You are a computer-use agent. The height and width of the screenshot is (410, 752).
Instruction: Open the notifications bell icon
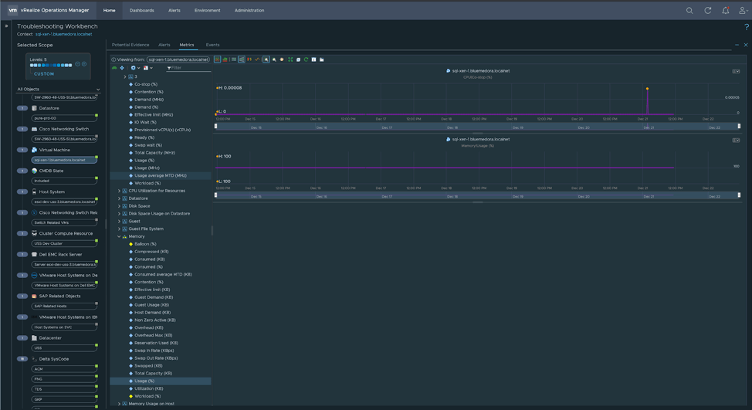point(726,10)
